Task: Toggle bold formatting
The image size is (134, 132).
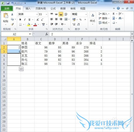Action: [x=20, y=19]
